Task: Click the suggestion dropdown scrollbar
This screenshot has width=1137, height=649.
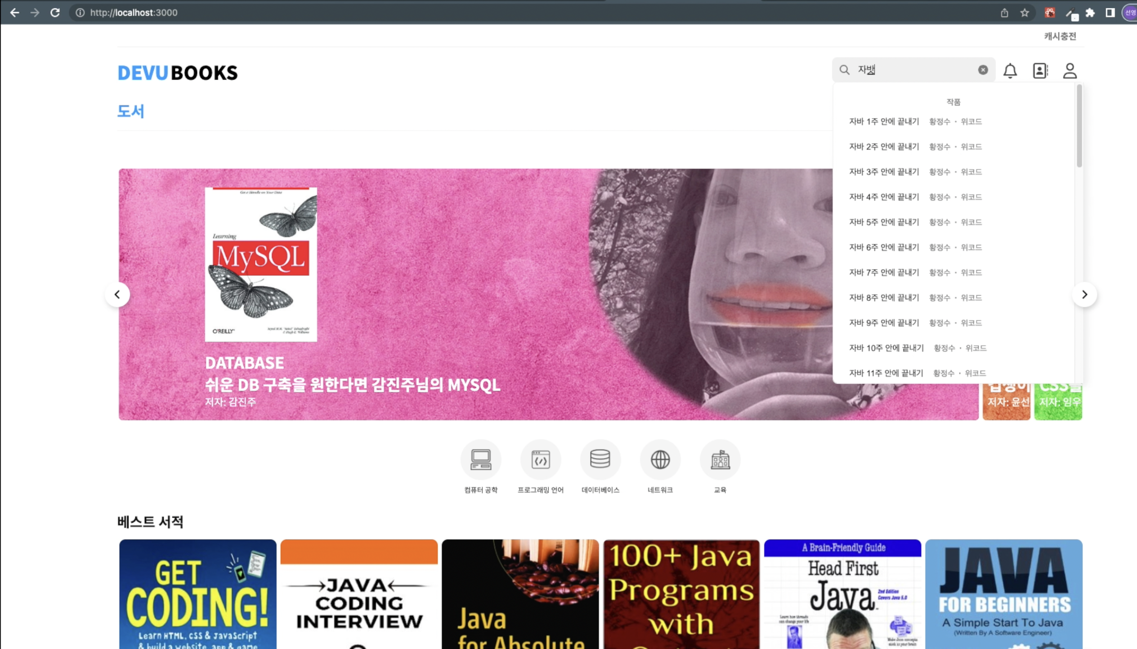Action: (1079, 126)
